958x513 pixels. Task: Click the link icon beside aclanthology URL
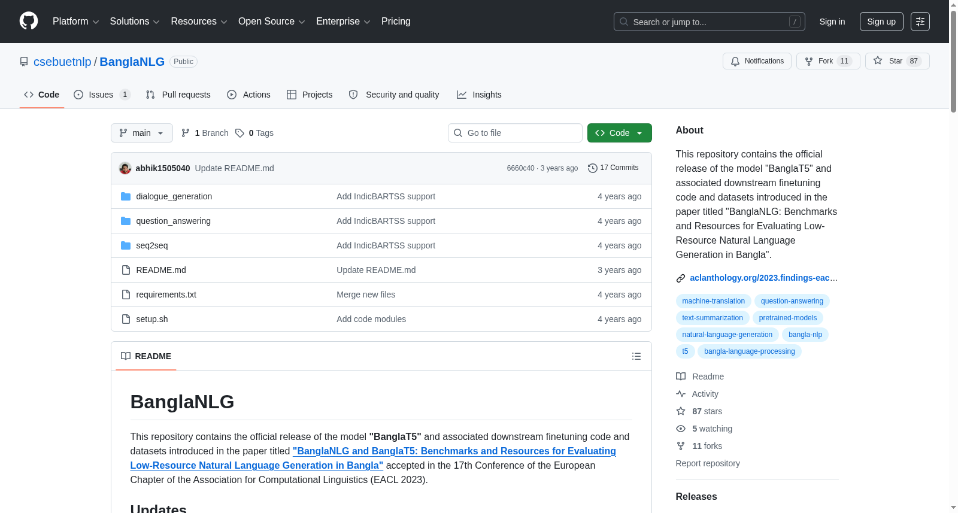click(681, 278)
